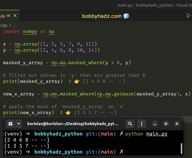Click terminal output '[2 4 6 8 -- --]'

27,140
